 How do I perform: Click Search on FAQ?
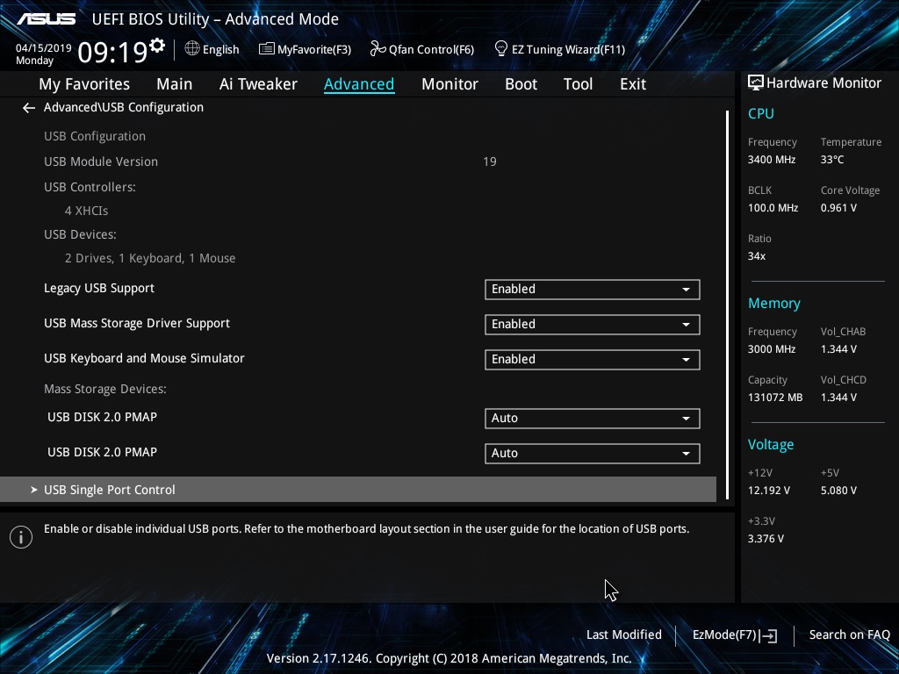[x=849, y=635]
